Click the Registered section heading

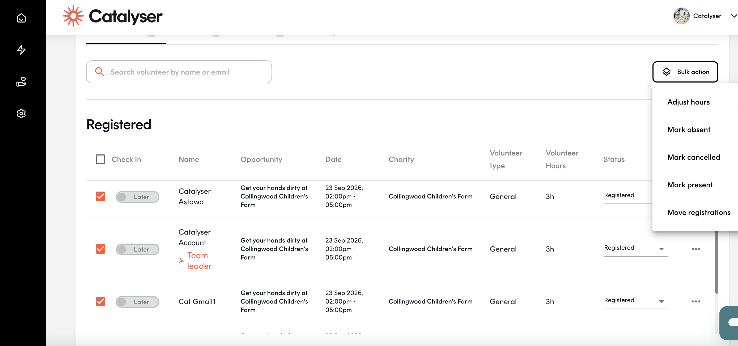tap(118, 124)
